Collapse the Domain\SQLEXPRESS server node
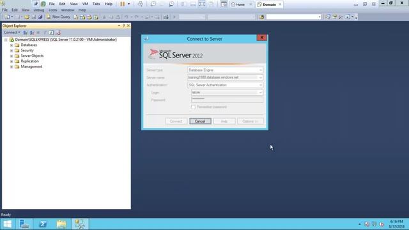Screen dimensions: 409x230 click(6, 40)
